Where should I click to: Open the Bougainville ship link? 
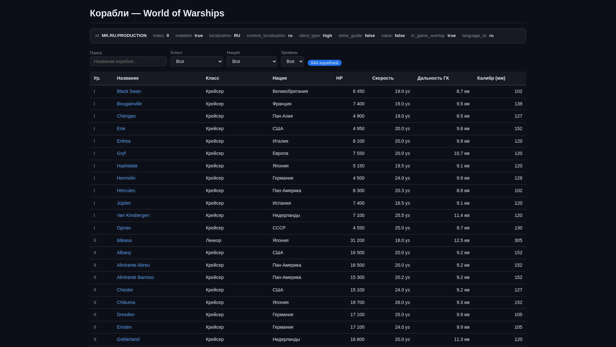coord(129,104)
